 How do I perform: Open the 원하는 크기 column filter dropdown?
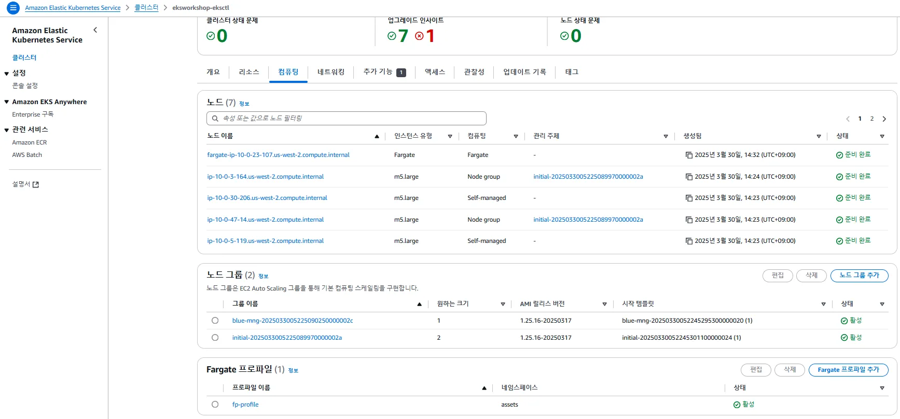[x=503, y=304]
